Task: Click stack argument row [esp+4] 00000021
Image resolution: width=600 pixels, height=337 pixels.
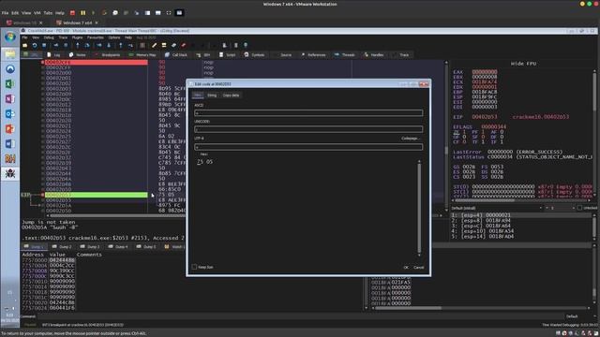Action: click(x=520, y=215)
